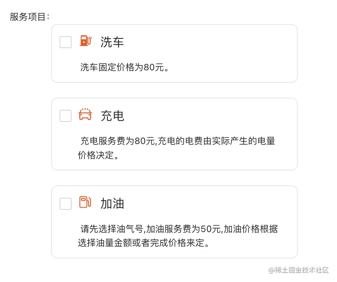Click the charging station icon beside 洗车
The width and height of the screenshot is (337, 282).
click(x=86, y=41)
